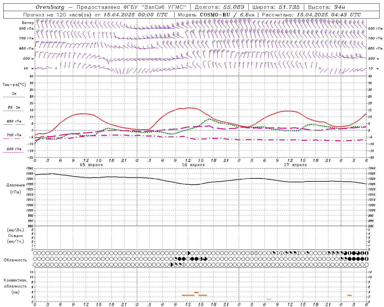Click the line sample under the 2м legend
This screenshot has height=307, width=384.
point(14,97)
